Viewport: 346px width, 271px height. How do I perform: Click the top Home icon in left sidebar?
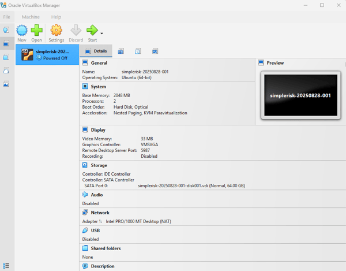click(6, 29)
